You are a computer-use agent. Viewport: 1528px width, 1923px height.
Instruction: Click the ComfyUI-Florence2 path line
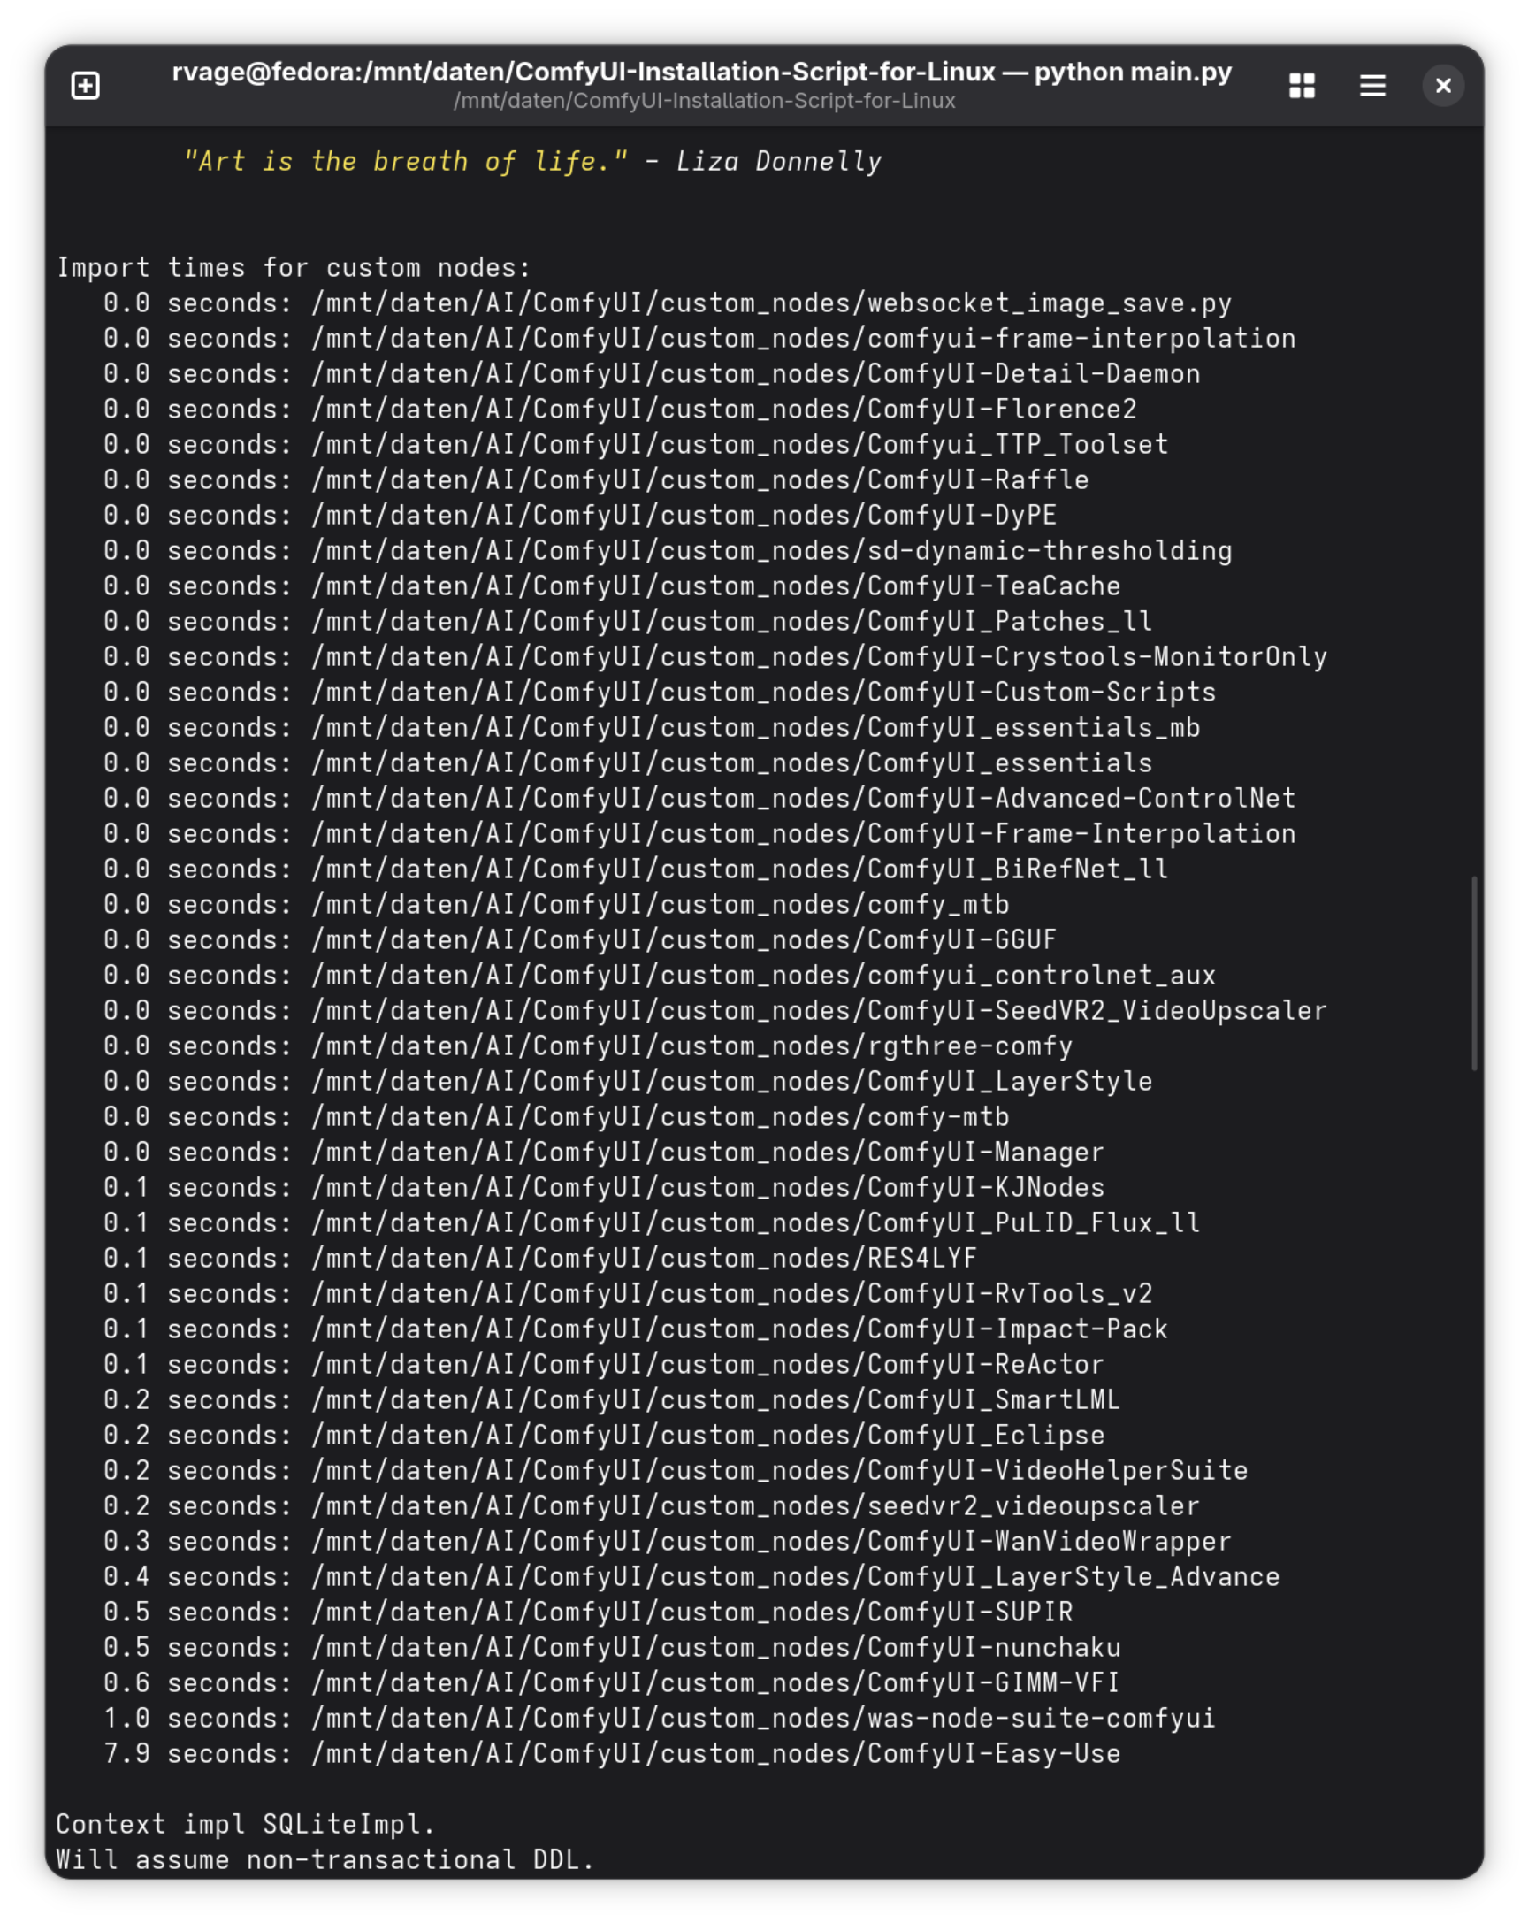(x=620, y=410)
